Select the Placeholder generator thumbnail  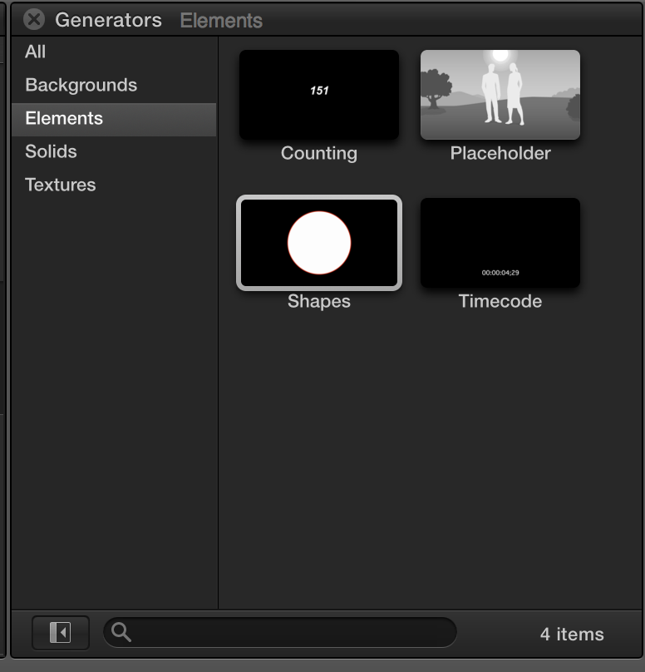tap(500, 95)
